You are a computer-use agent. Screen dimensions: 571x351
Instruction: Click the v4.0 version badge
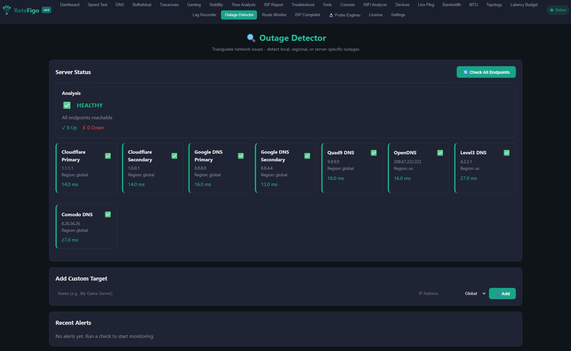coord(46,10)
